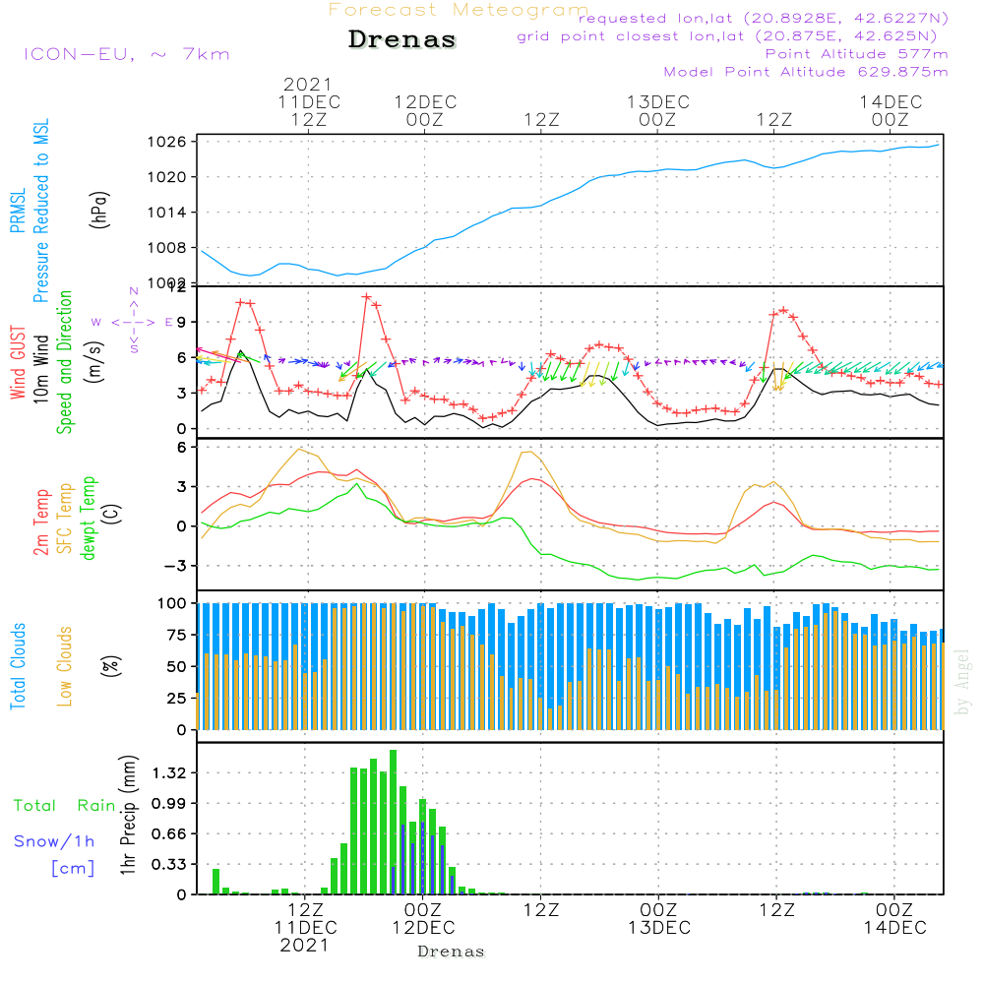Click the 'Total Clouds' blue axis label
Screen dimensions: 984x984
[x=18, y=666]
